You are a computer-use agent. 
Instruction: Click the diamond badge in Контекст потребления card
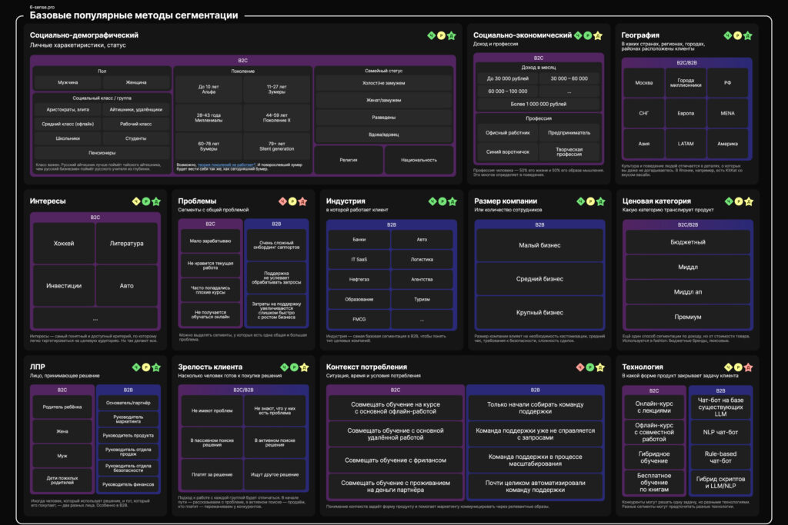point(579,367)
